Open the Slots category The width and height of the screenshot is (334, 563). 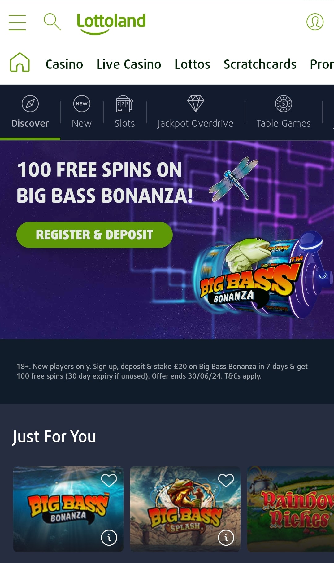coord(125,112)
